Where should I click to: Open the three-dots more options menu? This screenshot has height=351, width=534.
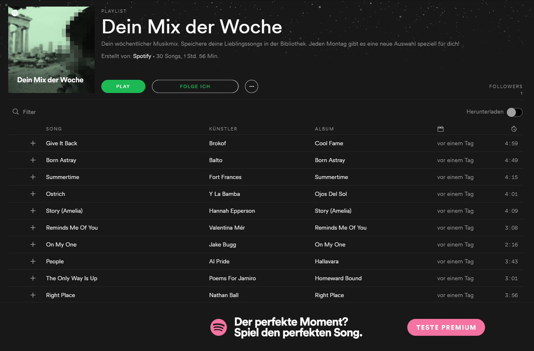[x=252, y=86]
